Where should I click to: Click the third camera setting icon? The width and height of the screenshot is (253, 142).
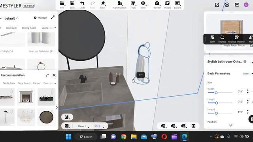pyautogui.click(x=183, y=126)
